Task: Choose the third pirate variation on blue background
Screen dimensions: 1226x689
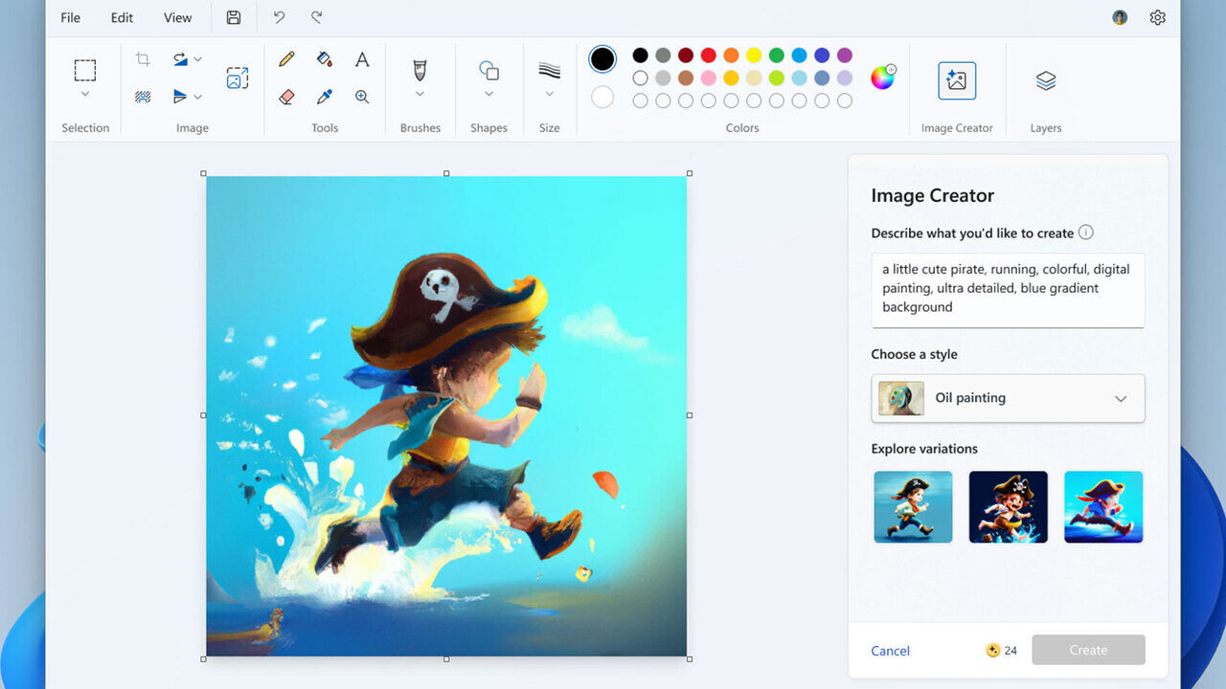Action: [x=1103, y=507]
